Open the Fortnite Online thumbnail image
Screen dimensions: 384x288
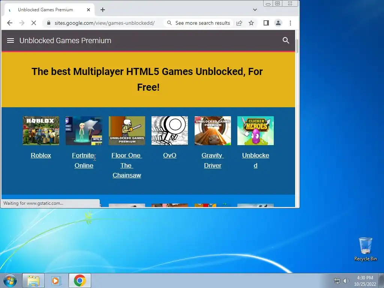tap(84, 130)
